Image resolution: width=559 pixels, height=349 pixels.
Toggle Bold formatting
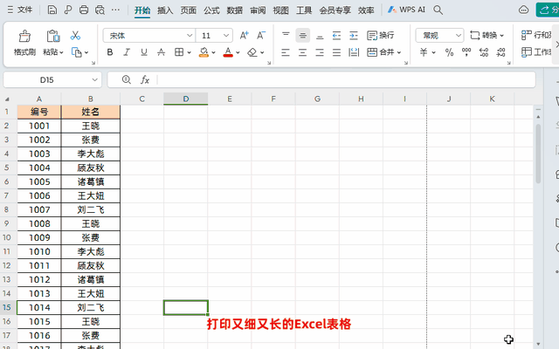(x=110, y=52)
